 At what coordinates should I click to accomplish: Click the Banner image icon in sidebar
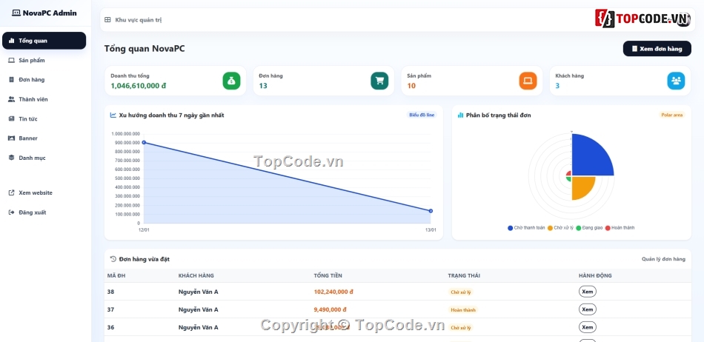point(12,138)
